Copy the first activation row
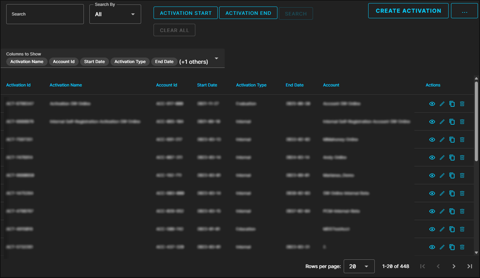480x278 pixels. coord(452,104)
